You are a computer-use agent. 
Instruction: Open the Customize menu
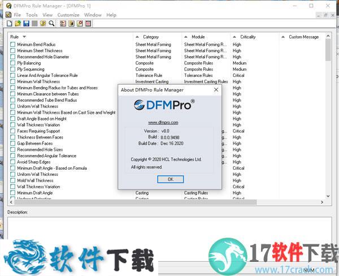68,15
